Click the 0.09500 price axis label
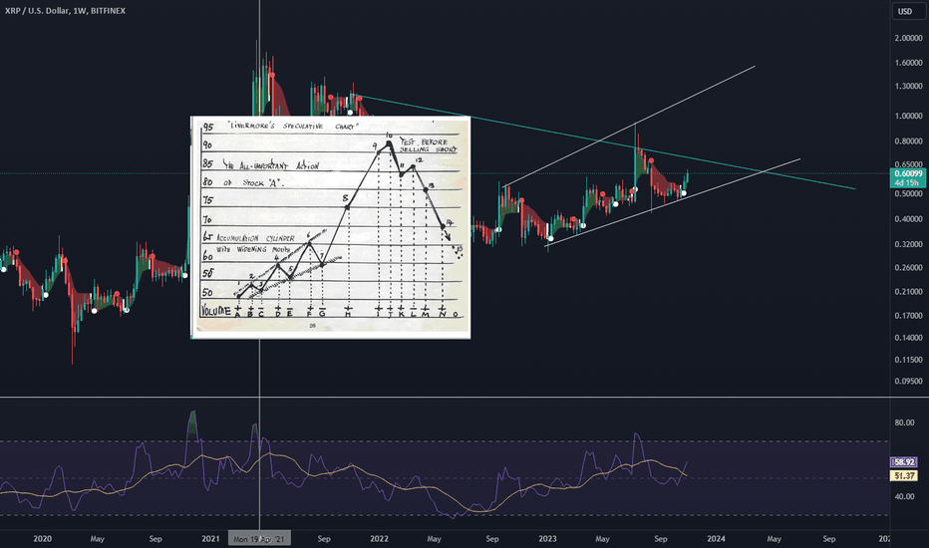The height and width of the screenshot is (548, 929). click(908, 382)
